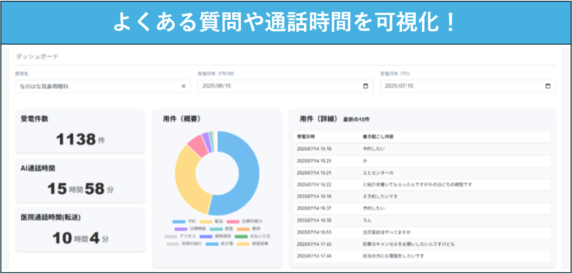Select the 2025/07/14 15:18 timestamp cell
The width and height of the screenshot is (572, 274).
click(314, 149)
